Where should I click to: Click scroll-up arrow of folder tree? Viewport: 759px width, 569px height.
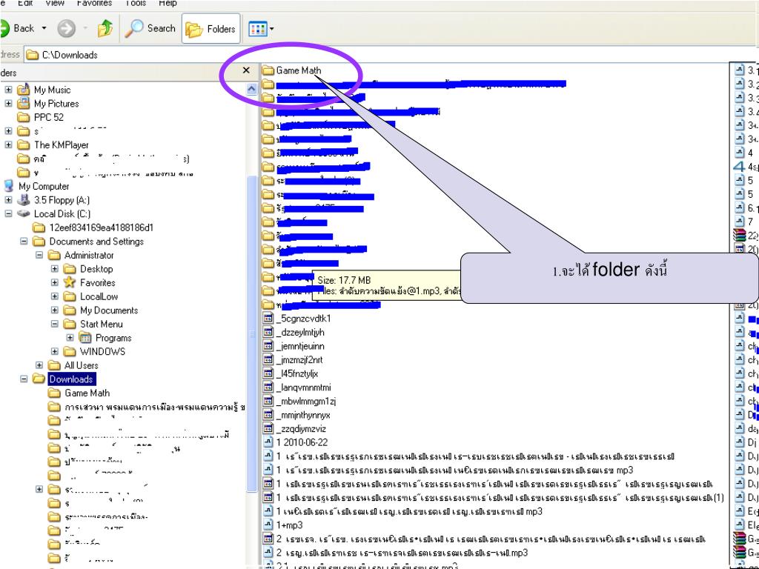251,89
